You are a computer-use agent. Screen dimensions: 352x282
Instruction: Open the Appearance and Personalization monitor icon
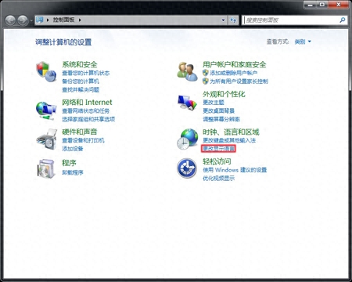[187, 103]
